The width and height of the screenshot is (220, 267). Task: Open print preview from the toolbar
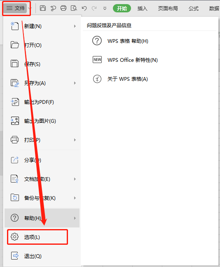(74, 8)
